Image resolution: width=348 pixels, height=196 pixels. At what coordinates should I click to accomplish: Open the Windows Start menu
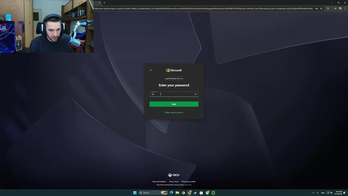tap(135, 193)
